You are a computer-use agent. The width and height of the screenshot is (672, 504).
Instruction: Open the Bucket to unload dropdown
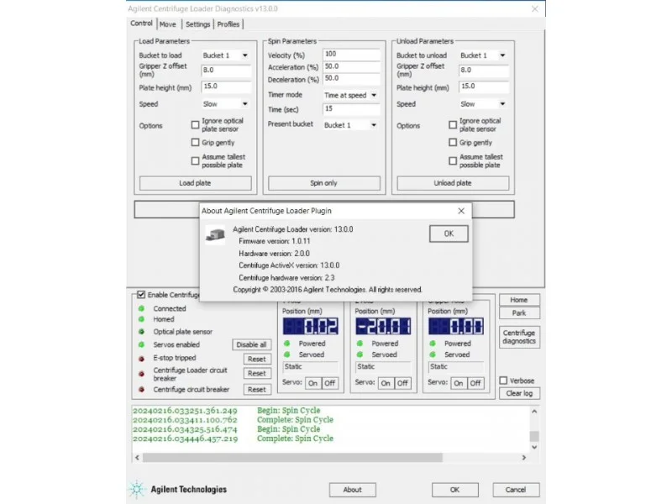click(x=483, y=55)
